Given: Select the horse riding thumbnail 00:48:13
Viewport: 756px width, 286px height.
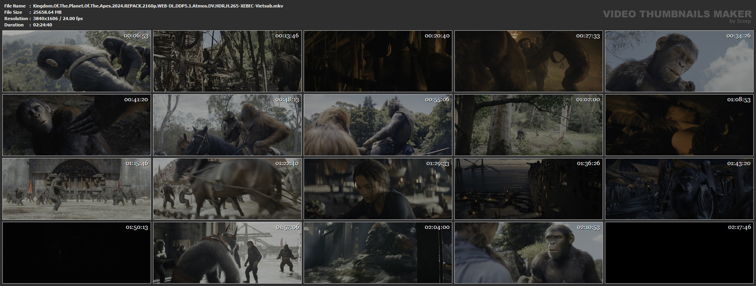Looking at the screenshot, I should pos(227,125).
